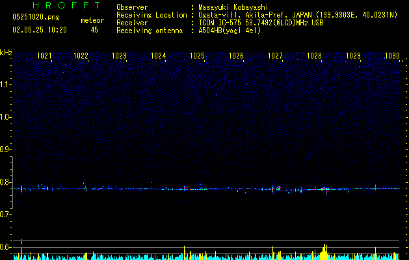Click the 0.6 kHz axis label
Screen dimensions: 409x260
tap(5, 247)
